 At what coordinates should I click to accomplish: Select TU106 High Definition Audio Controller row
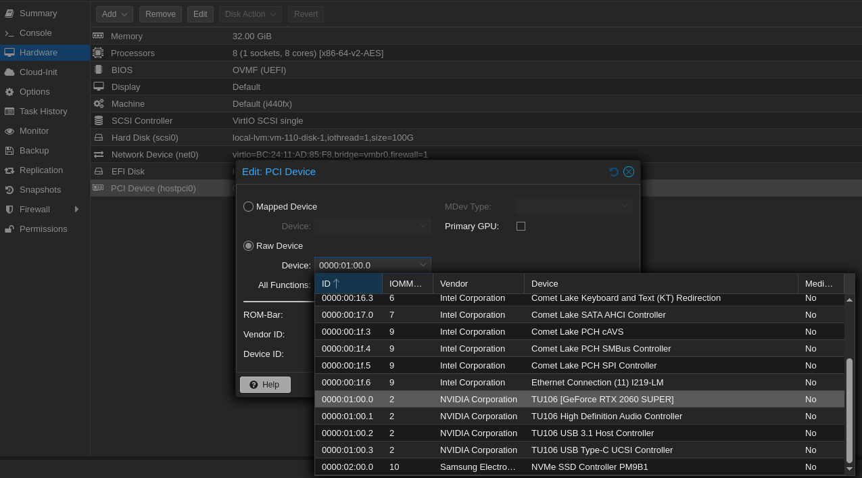[579, 416]
